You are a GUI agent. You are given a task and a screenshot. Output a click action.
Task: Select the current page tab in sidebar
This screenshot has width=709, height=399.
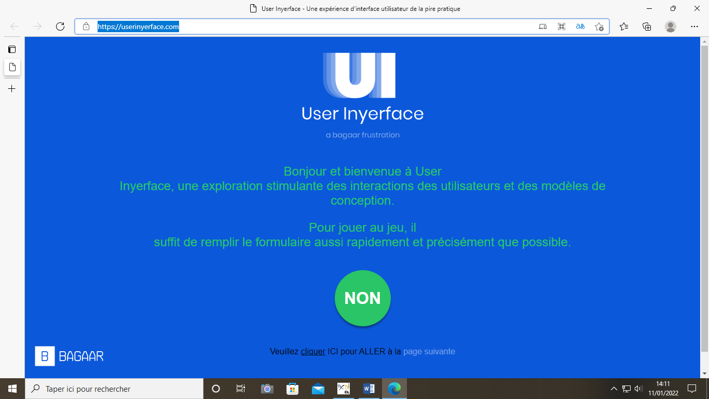coord(12,67)
